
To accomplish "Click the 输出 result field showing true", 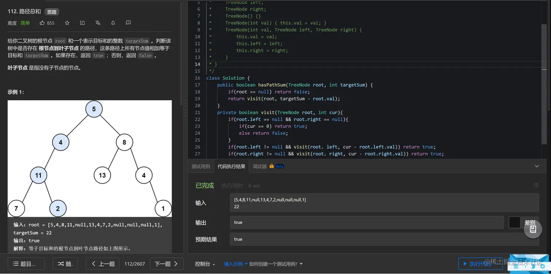I will 367,222.
